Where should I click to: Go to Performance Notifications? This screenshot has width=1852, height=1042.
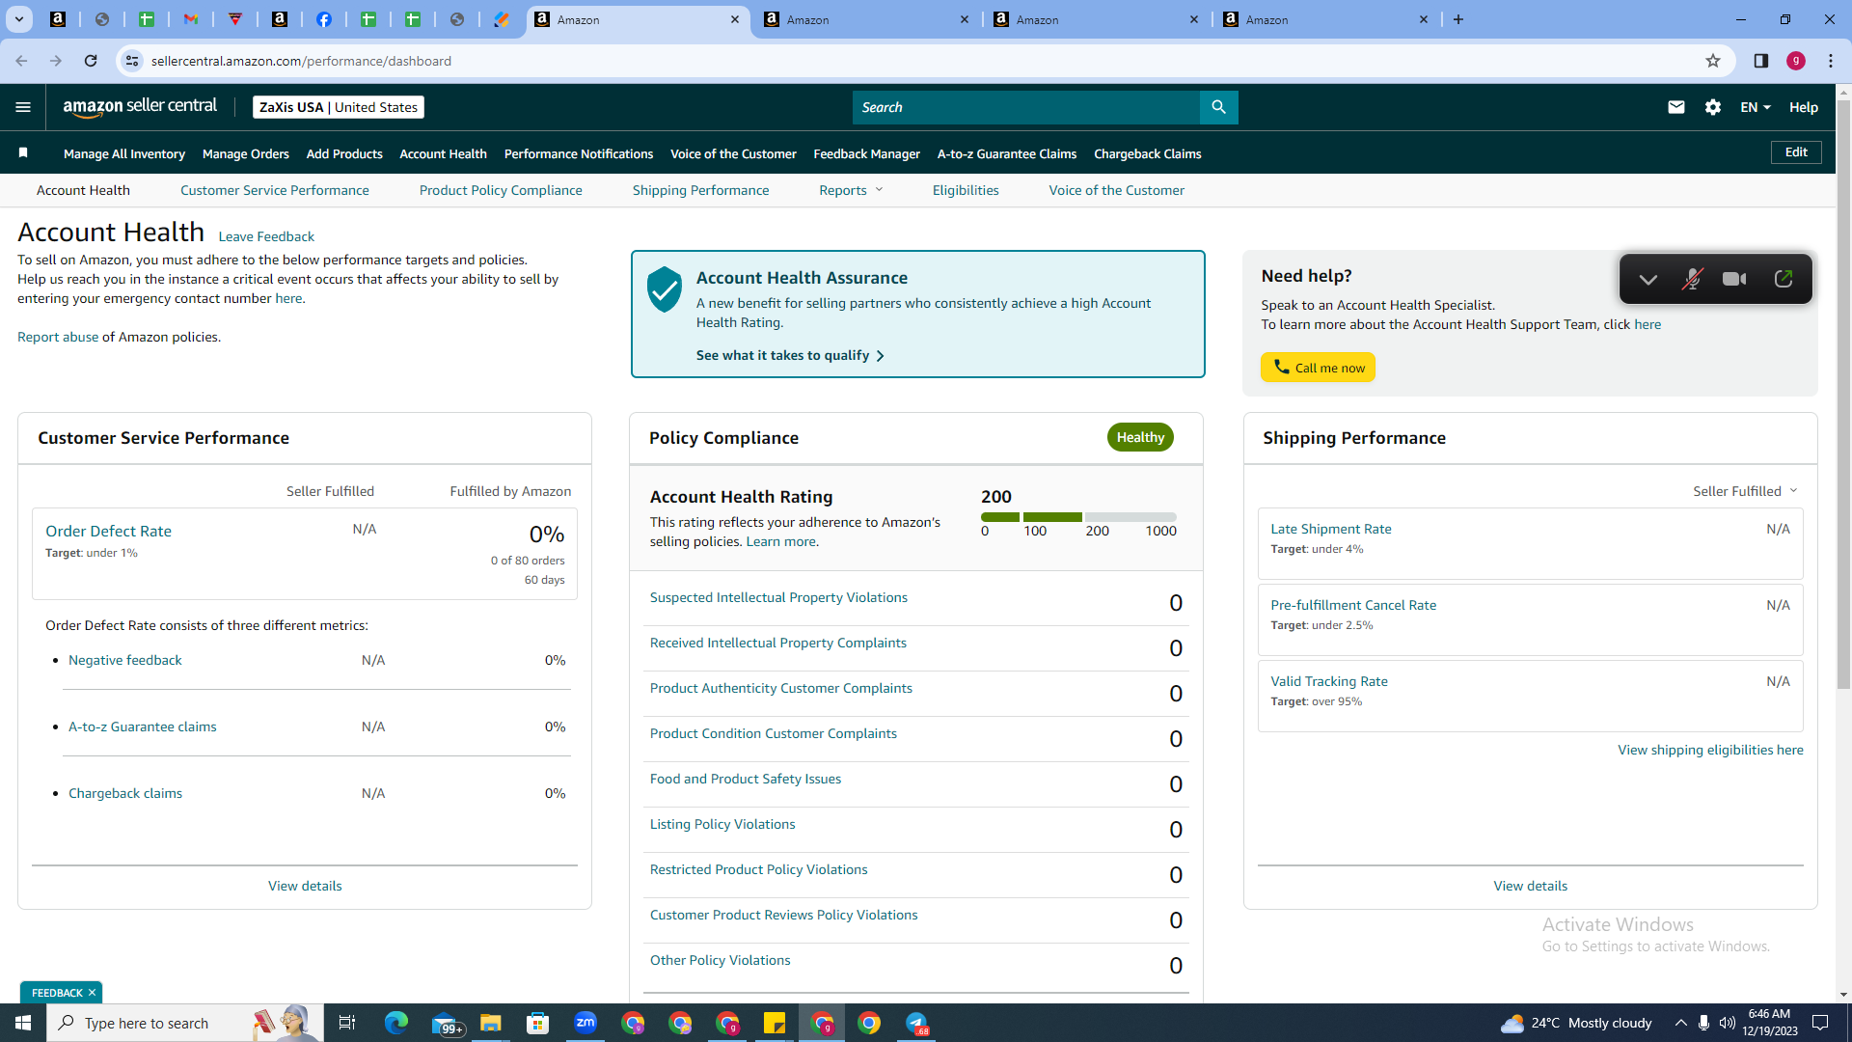[579, 153]
